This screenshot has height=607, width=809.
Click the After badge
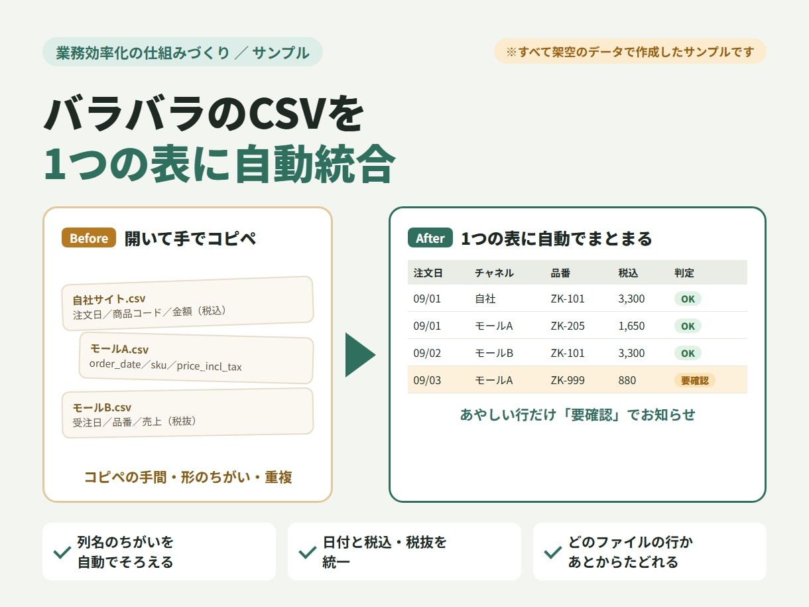[x=430, y=238]
